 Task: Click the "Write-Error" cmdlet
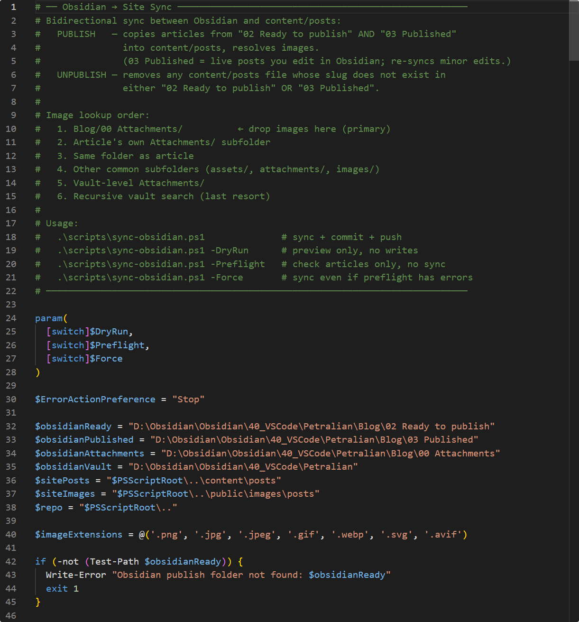(x=76, y=575)
